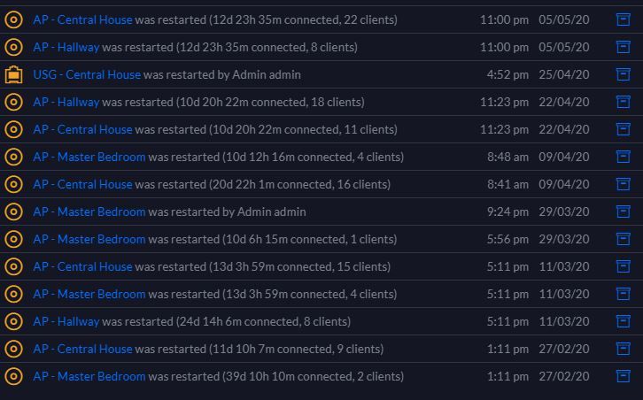The height and width of the screenshot is (400, 643).
Task: Open AP - Central House link restarted 12d 23h
Action: (82, 19)
